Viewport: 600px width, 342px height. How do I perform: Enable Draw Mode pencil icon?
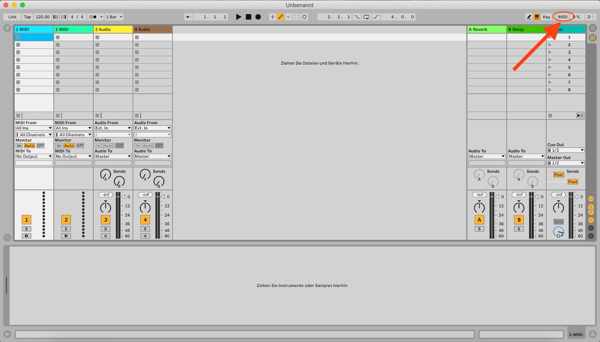coord(529,17)
